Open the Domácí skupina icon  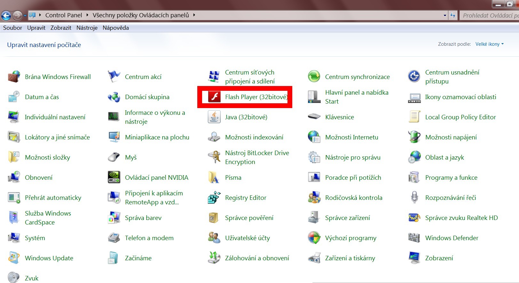point(114,97)
